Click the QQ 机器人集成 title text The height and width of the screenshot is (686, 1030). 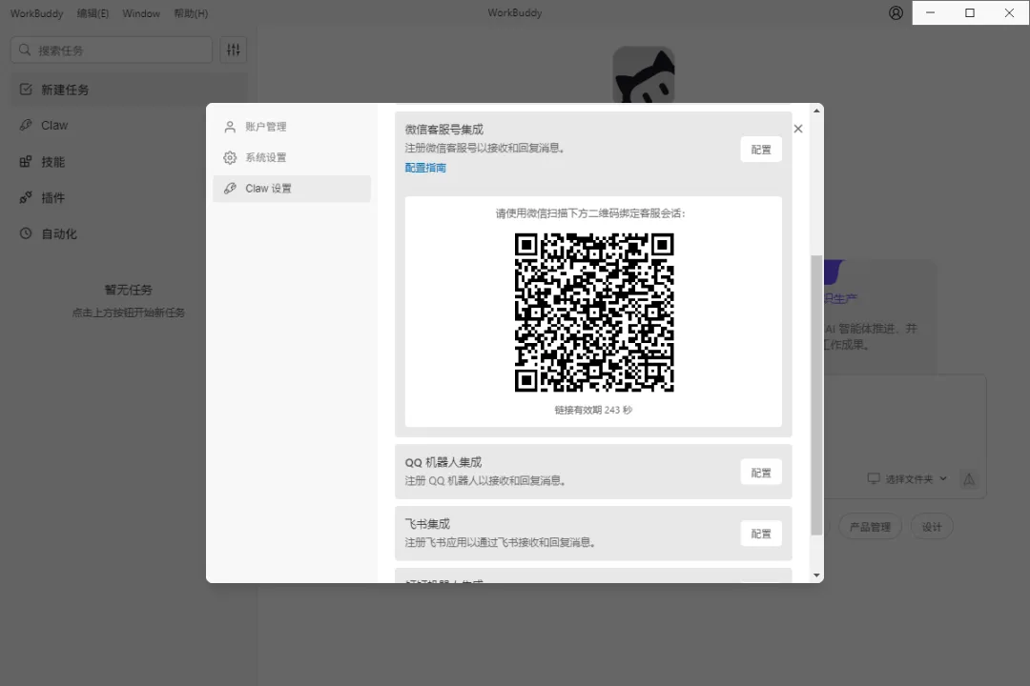click(x=443, y=463)
